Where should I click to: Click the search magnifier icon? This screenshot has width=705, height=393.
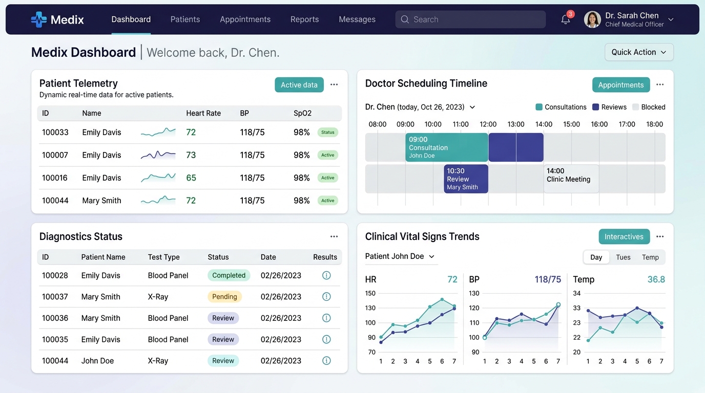[x=405, y=19]
